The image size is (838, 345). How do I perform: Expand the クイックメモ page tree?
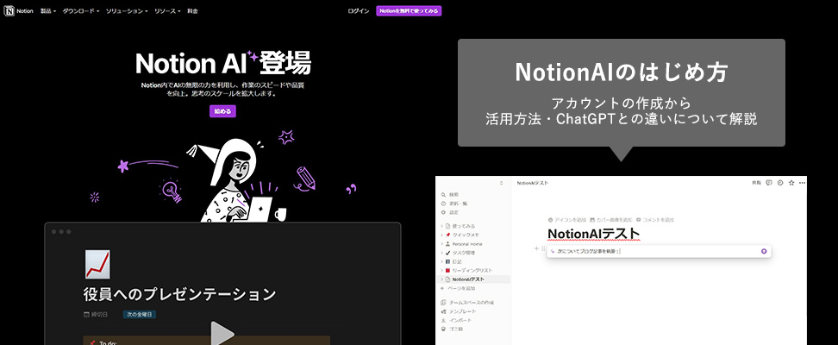click(441, 235)
